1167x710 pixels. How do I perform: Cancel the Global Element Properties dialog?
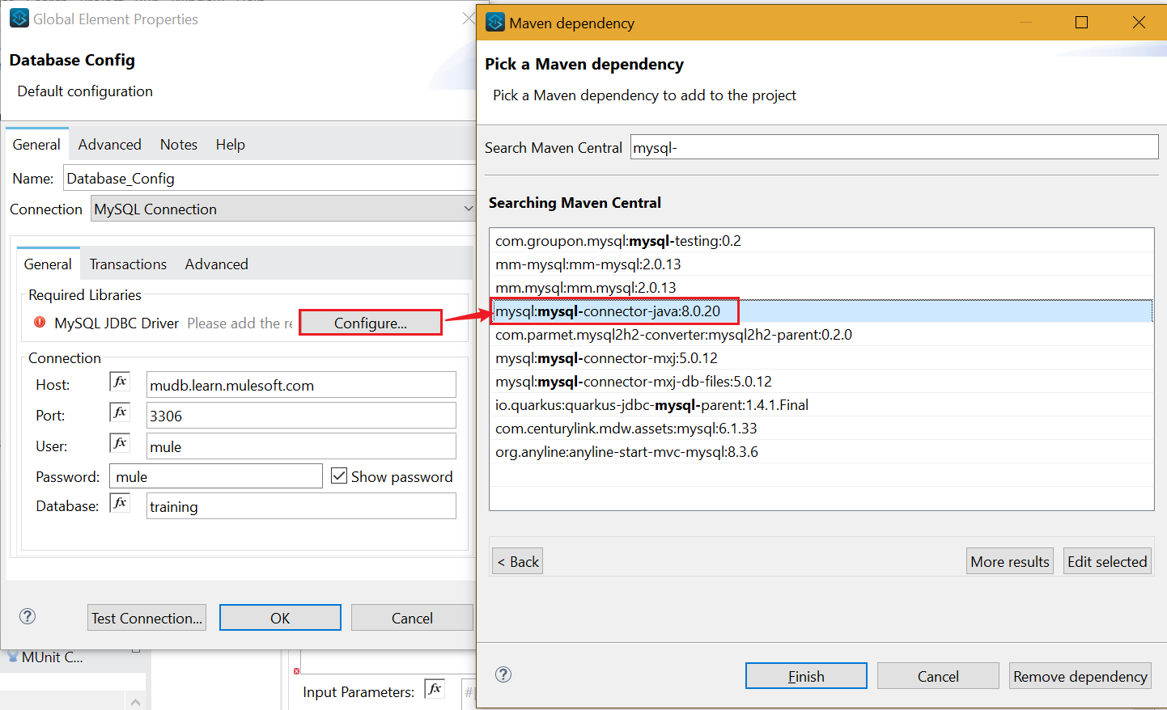click(x=412, y=618)
